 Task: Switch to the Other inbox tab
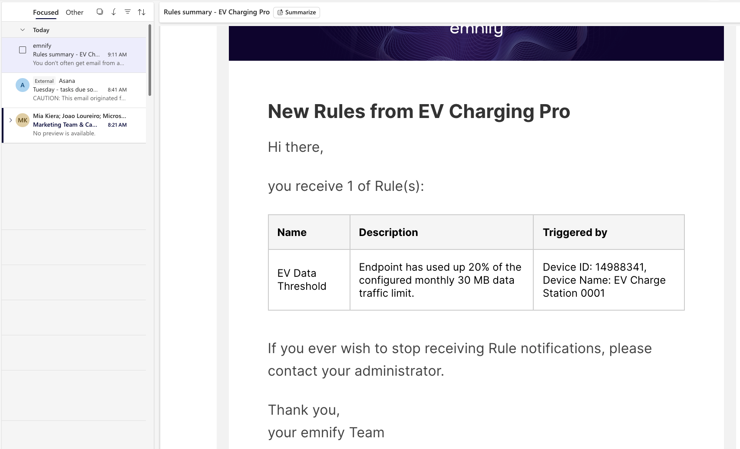pos(74,12)
